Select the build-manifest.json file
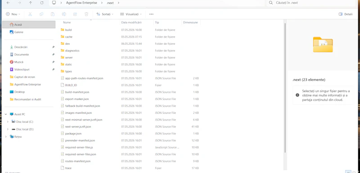Screen dimensions: 360x173 tap(77, 92)
